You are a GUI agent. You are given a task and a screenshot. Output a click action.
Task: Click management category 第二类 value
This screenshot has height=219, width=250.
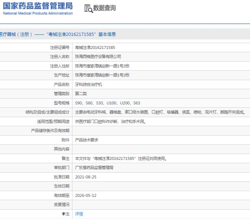(x=81, y=94)
